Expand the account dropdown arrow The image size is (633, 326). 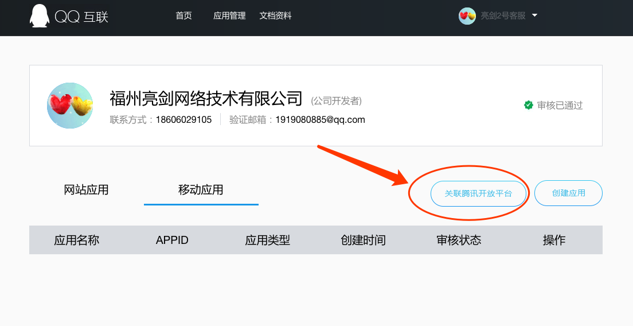(534, 15)
